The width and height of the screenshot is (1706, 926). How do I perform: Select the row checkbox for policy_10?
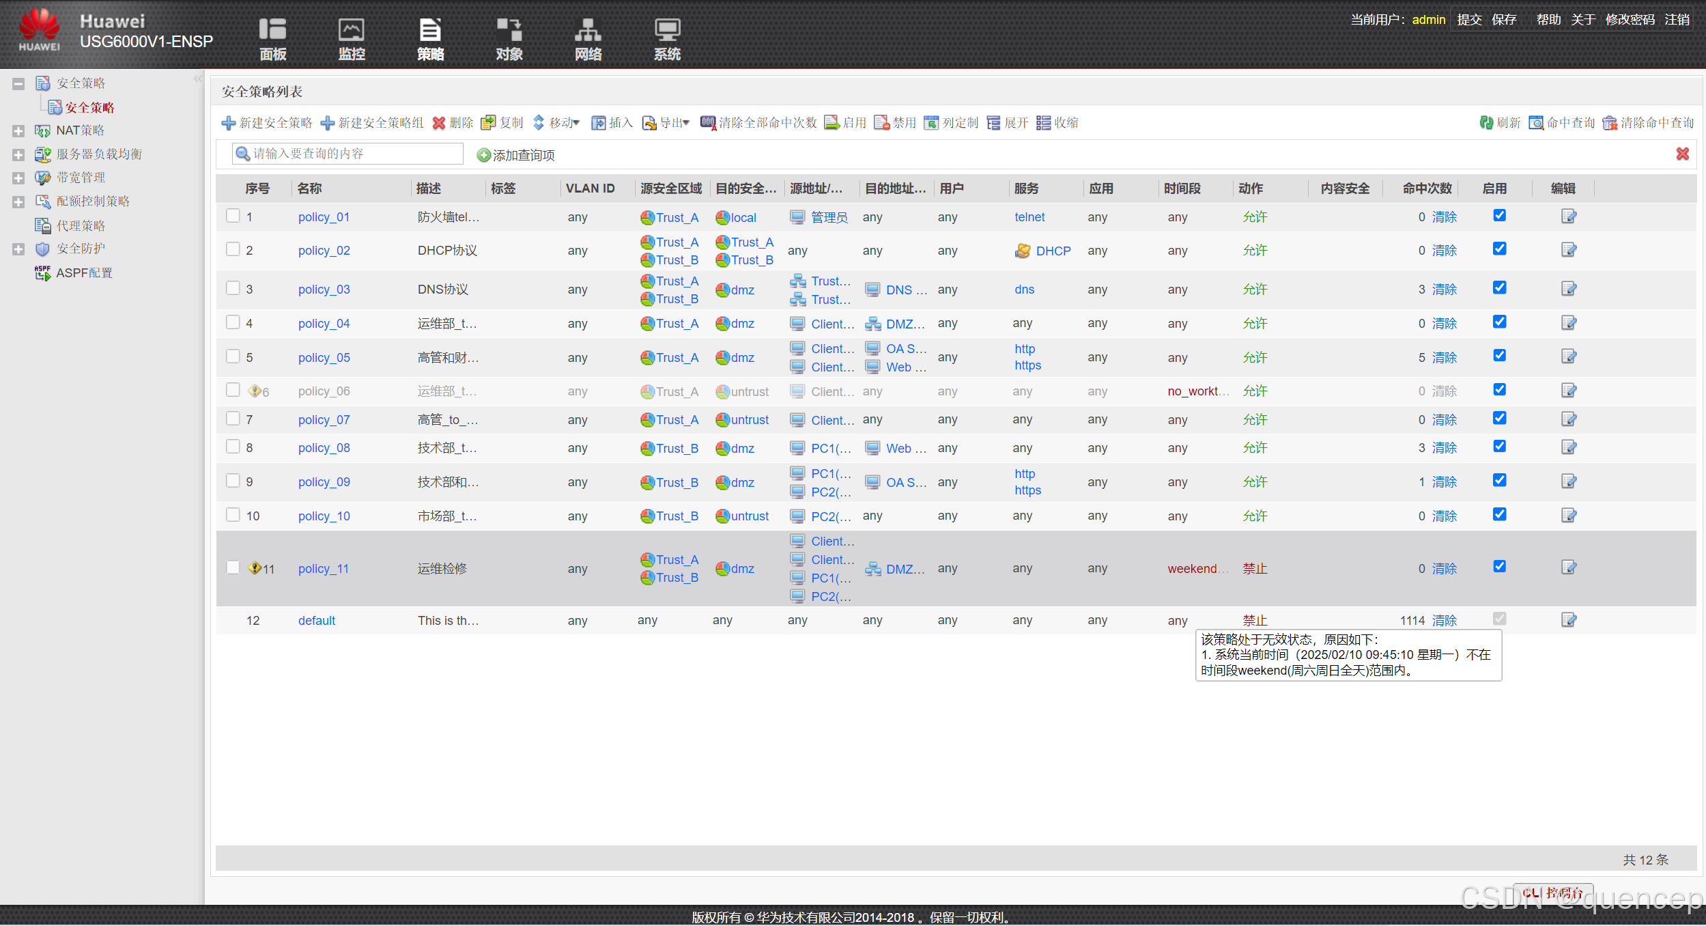[x=233, y=515]
